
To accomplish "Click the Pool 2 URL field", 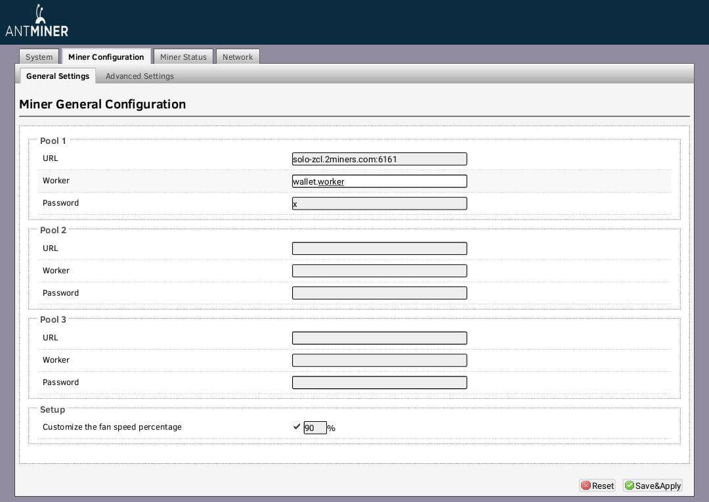I will 379,248.
